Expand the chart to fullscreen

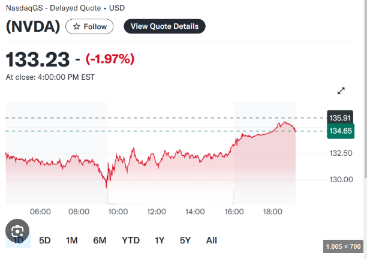click(341, 91)
